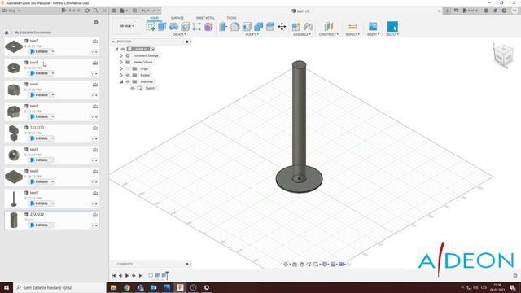The width and height of the screenshot is (521, 293).
Task: Click the timeline Play button
Action: pyautogui.click(x=127, y=275)
